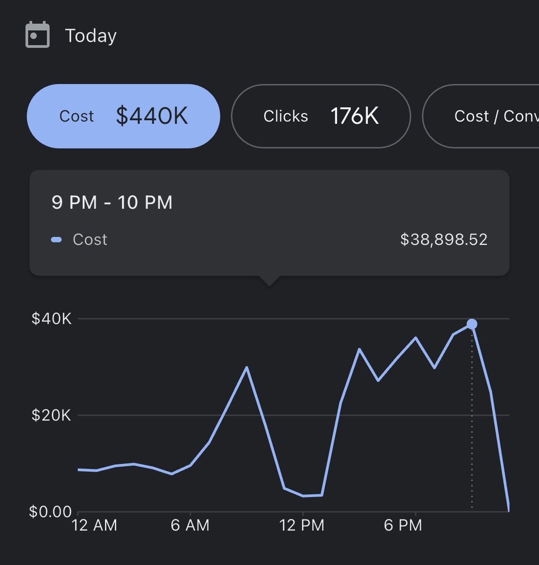This screenshot has width=539, height=565.
Task: Tap the Cost legend marker in tooltip
Action: (56, 240)
